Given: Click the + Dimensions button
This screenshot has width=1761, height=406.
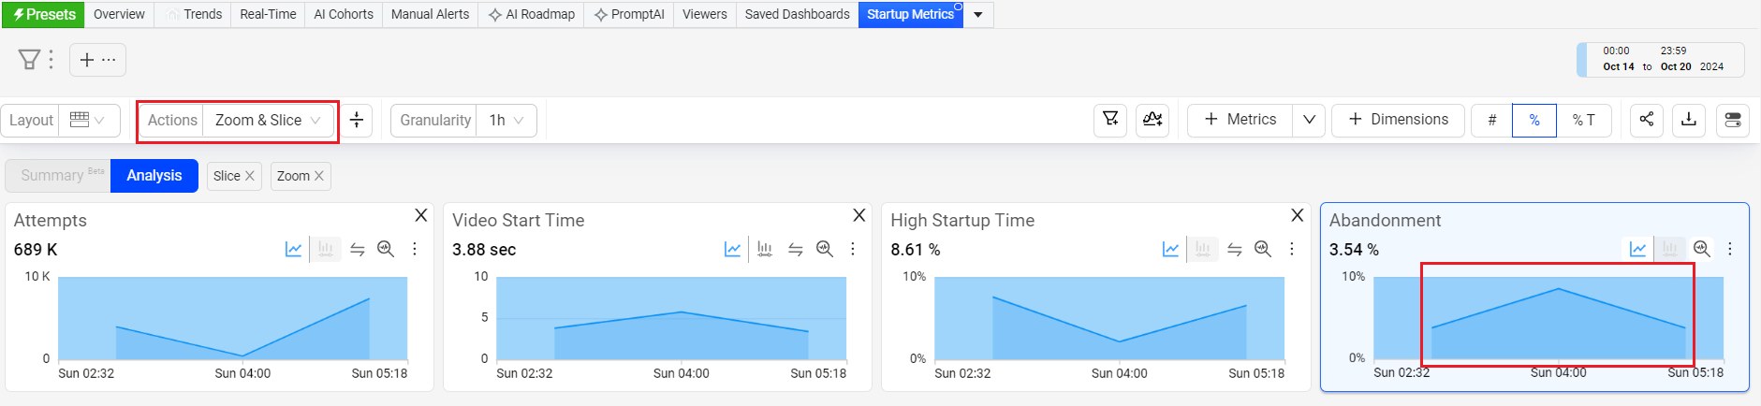Looking at the screenshot, I should [1398, 120].
